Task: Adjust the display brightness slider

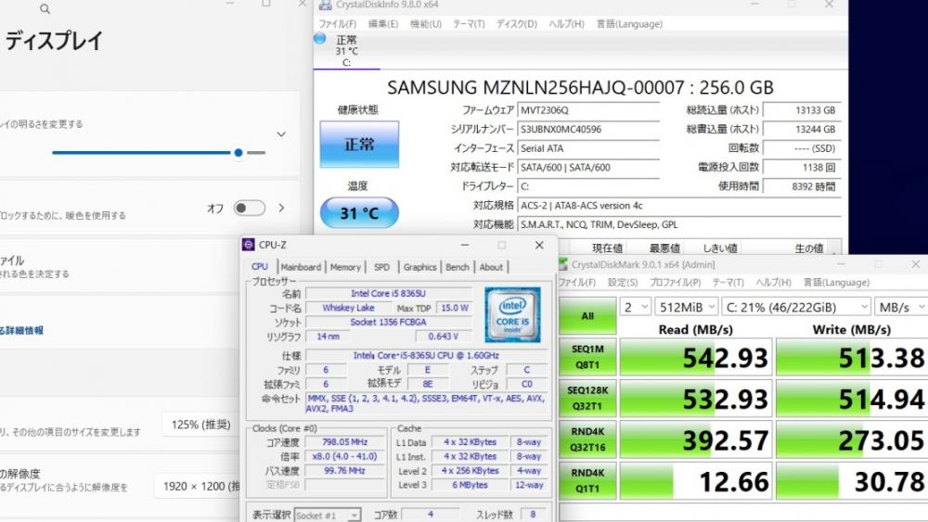Action: tap(159, 153)
